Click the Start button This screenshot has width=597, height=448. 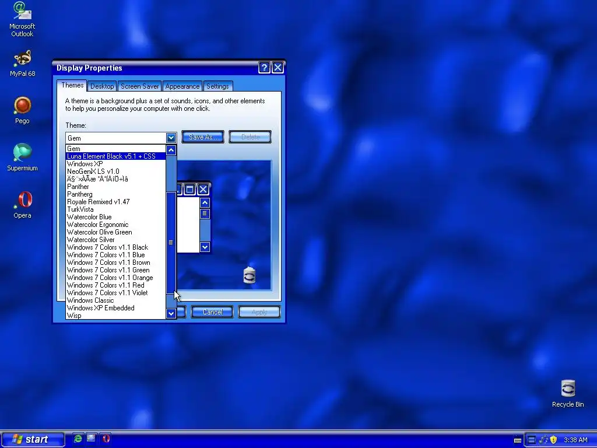pos(33,439)
